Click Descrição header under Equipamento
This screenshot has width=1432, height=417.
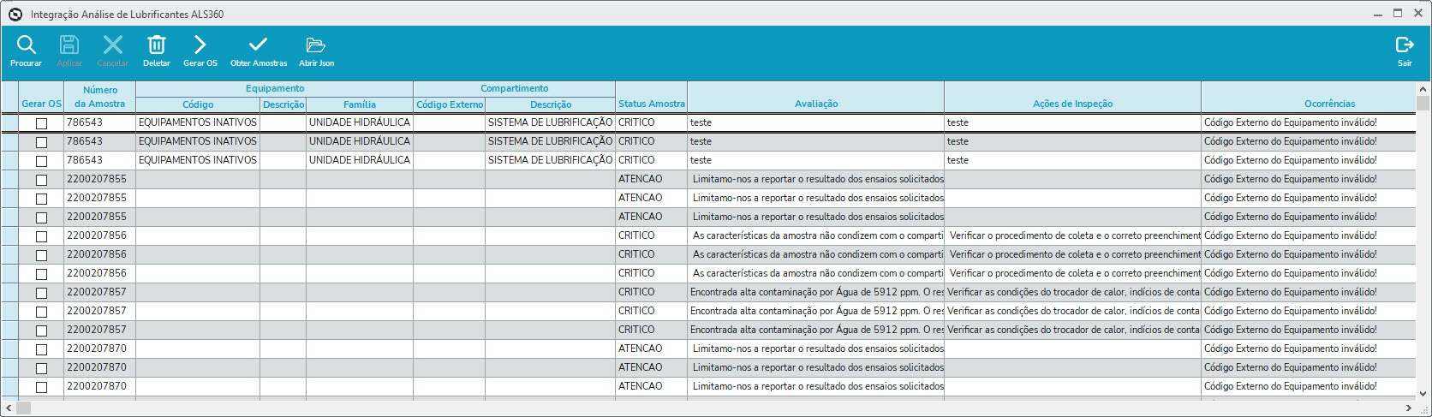(283, 104)
